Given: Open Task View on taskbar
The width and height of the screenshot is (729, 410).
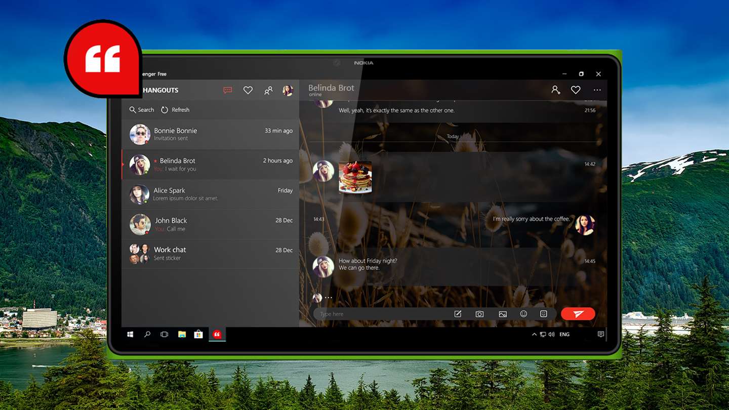Looking at the screenshot, I should tap(164, 334).
